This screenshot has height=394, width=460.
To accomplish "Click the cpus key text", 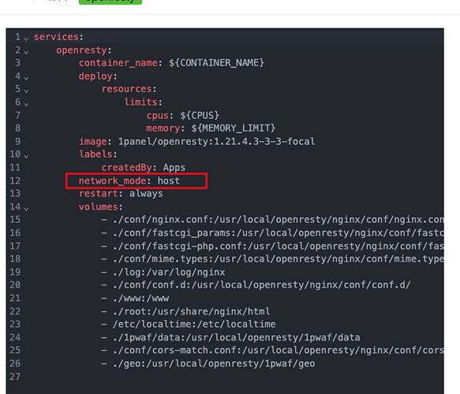I will coord(158,115).
